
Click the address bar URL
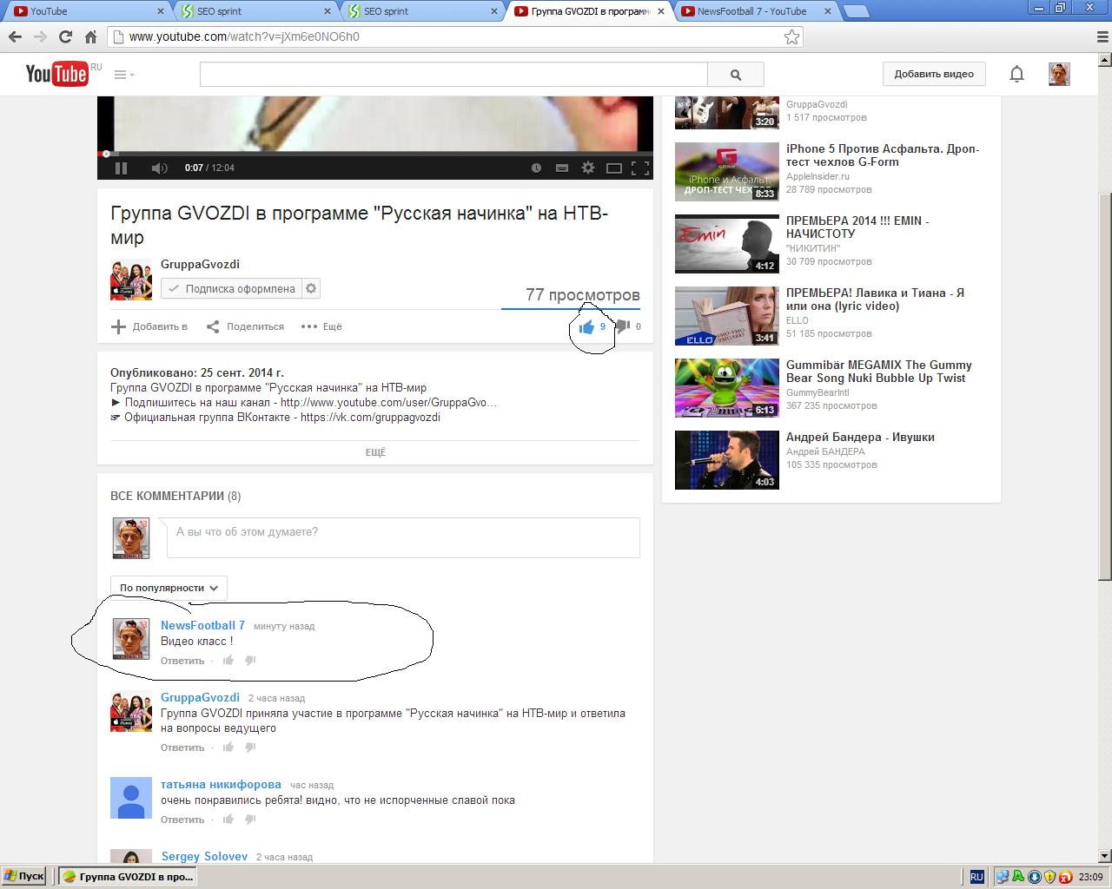244,36
